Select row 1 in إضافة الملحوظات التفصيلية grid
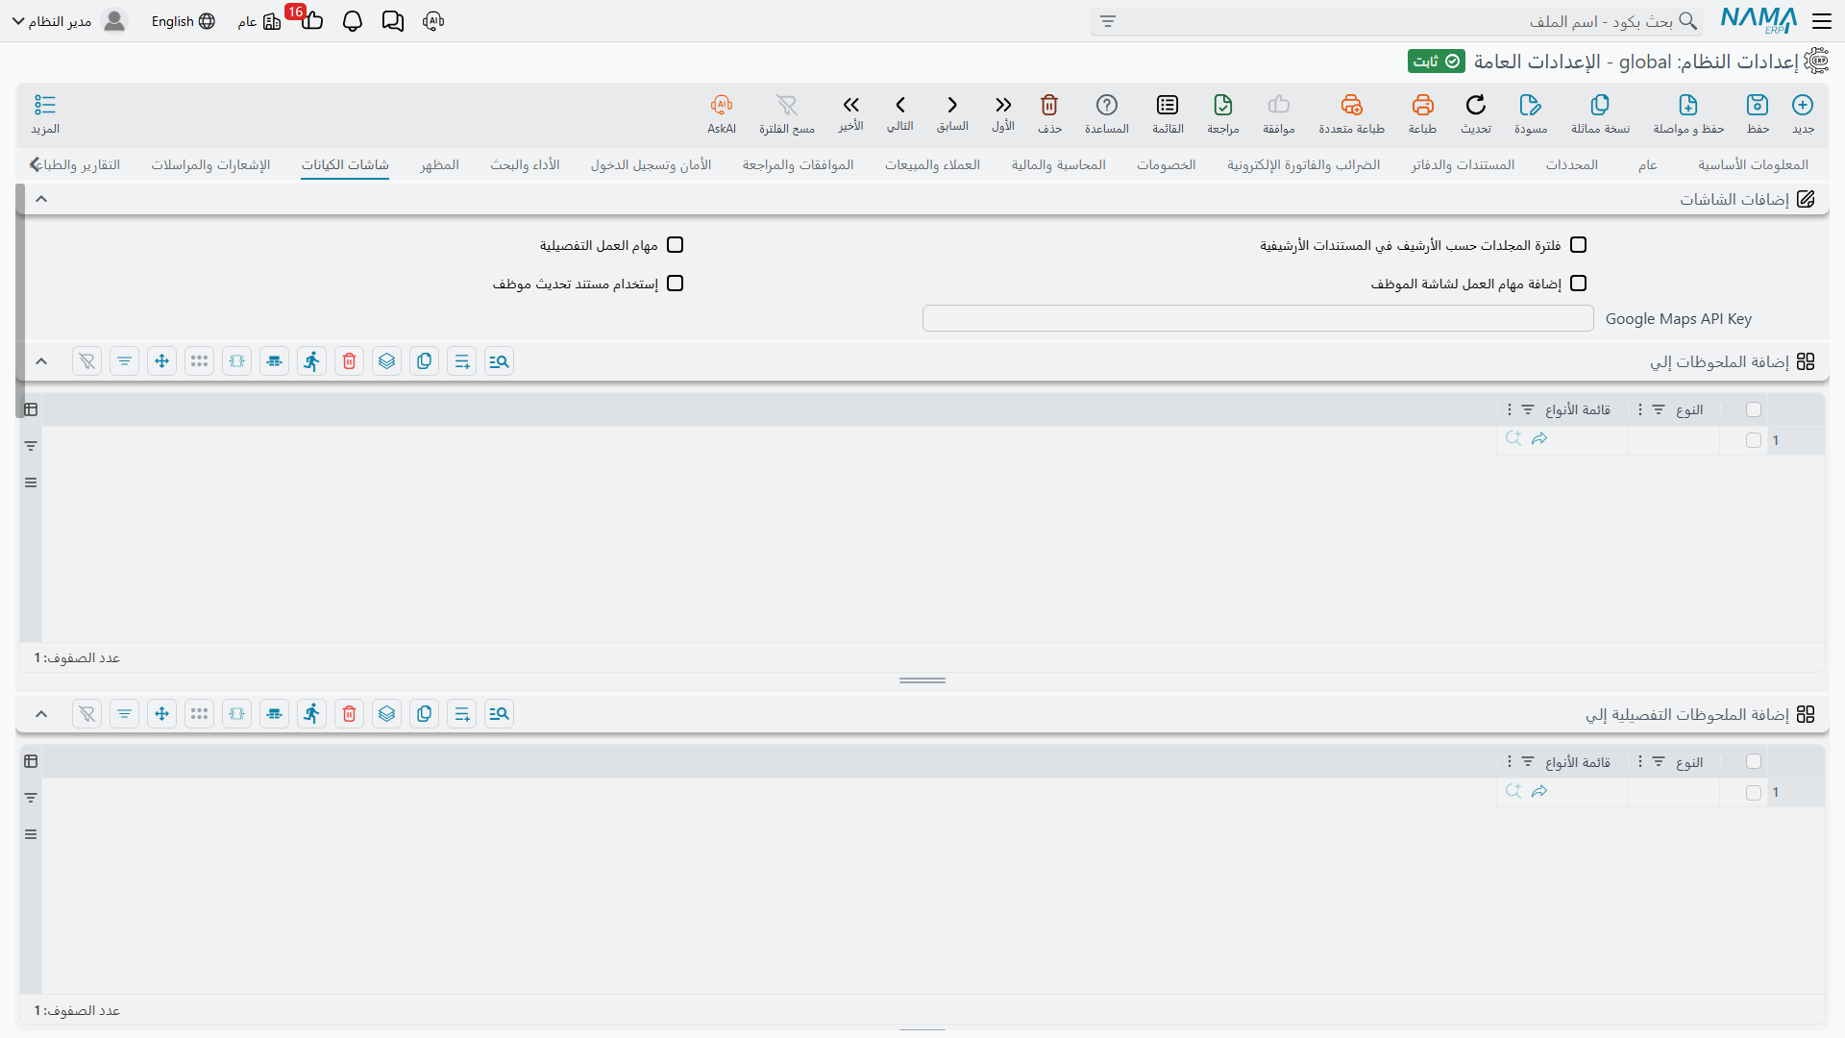 (1754, 793)
